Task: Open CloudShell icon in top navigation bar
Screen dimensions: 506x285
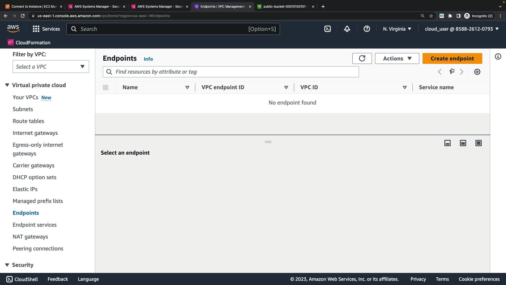Action: pos(327,29)
